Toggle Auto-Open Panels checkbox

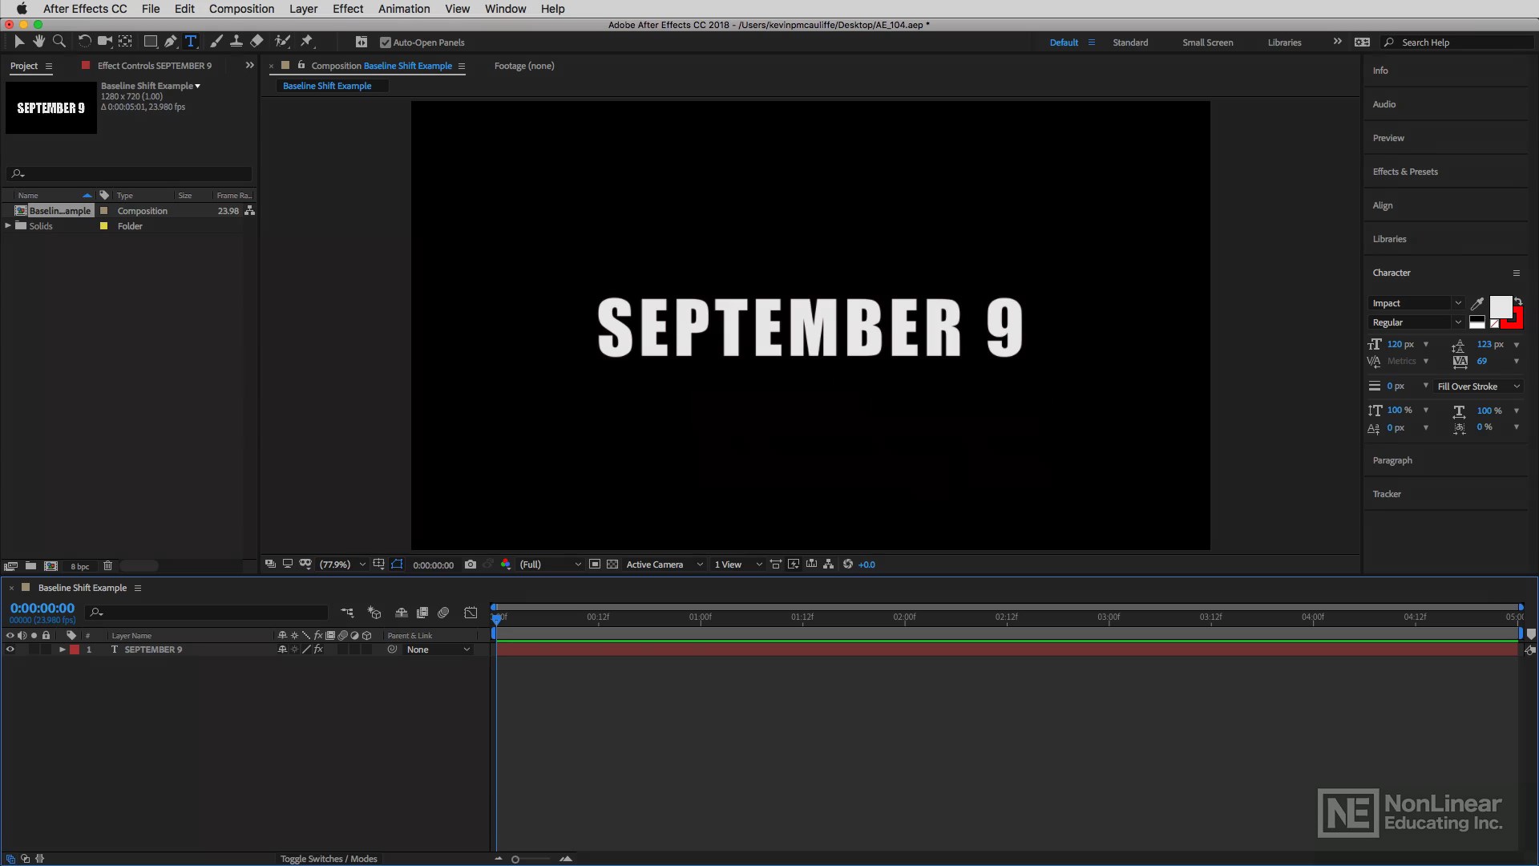(386, 42)
